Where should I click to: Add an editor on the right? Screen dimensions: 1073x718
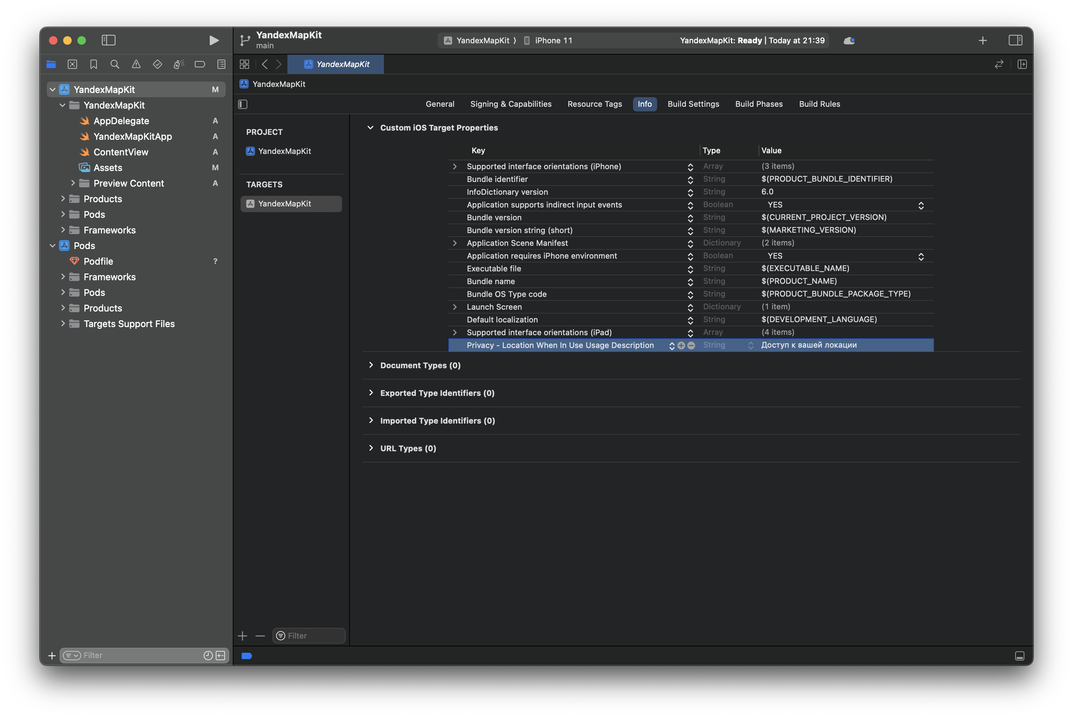pyautogui.click(x=1022, y=65)
